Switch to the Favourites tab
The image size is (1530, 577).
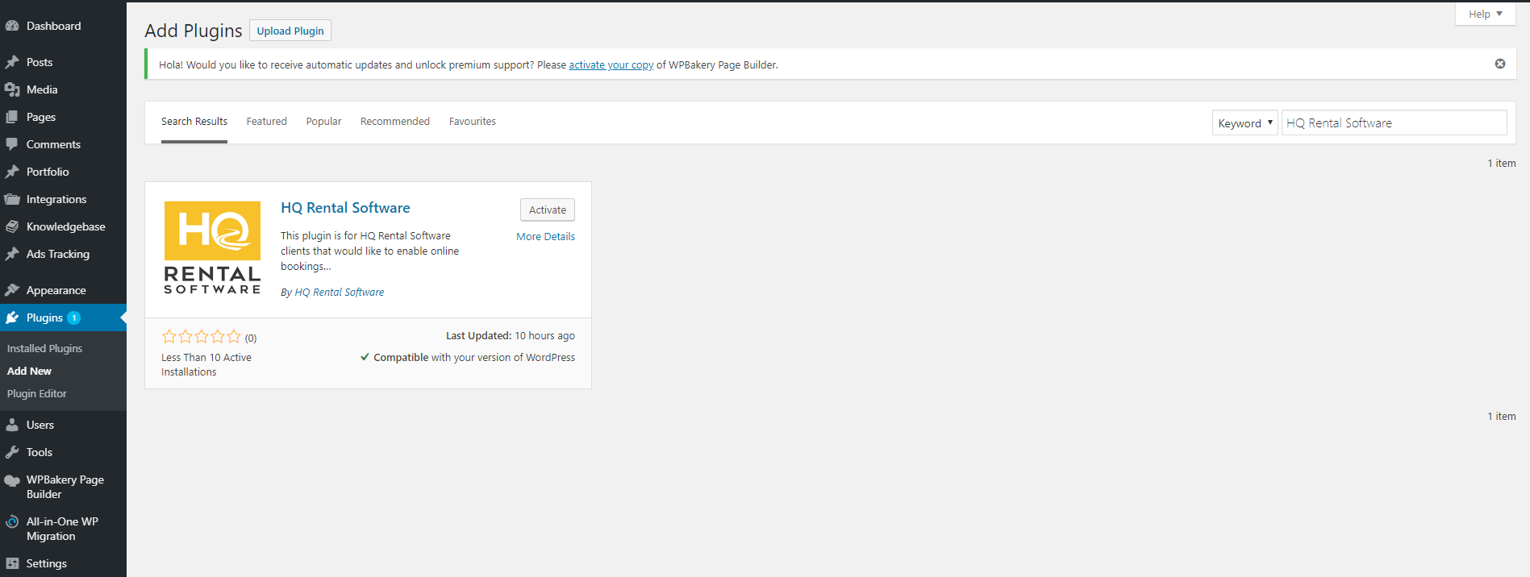473,122
